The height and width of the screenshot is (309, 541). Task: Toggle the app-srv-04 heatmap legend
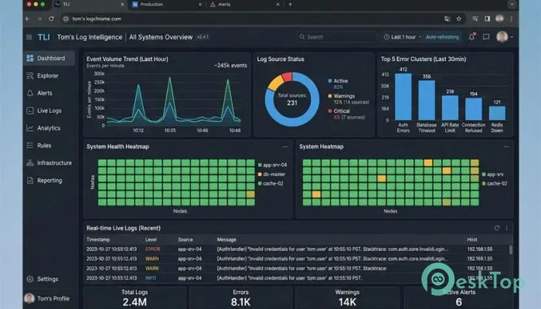(273, 165)
